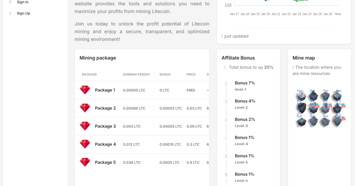Select the Package 4 row name

pyautogui.click(x=105, y=144)
